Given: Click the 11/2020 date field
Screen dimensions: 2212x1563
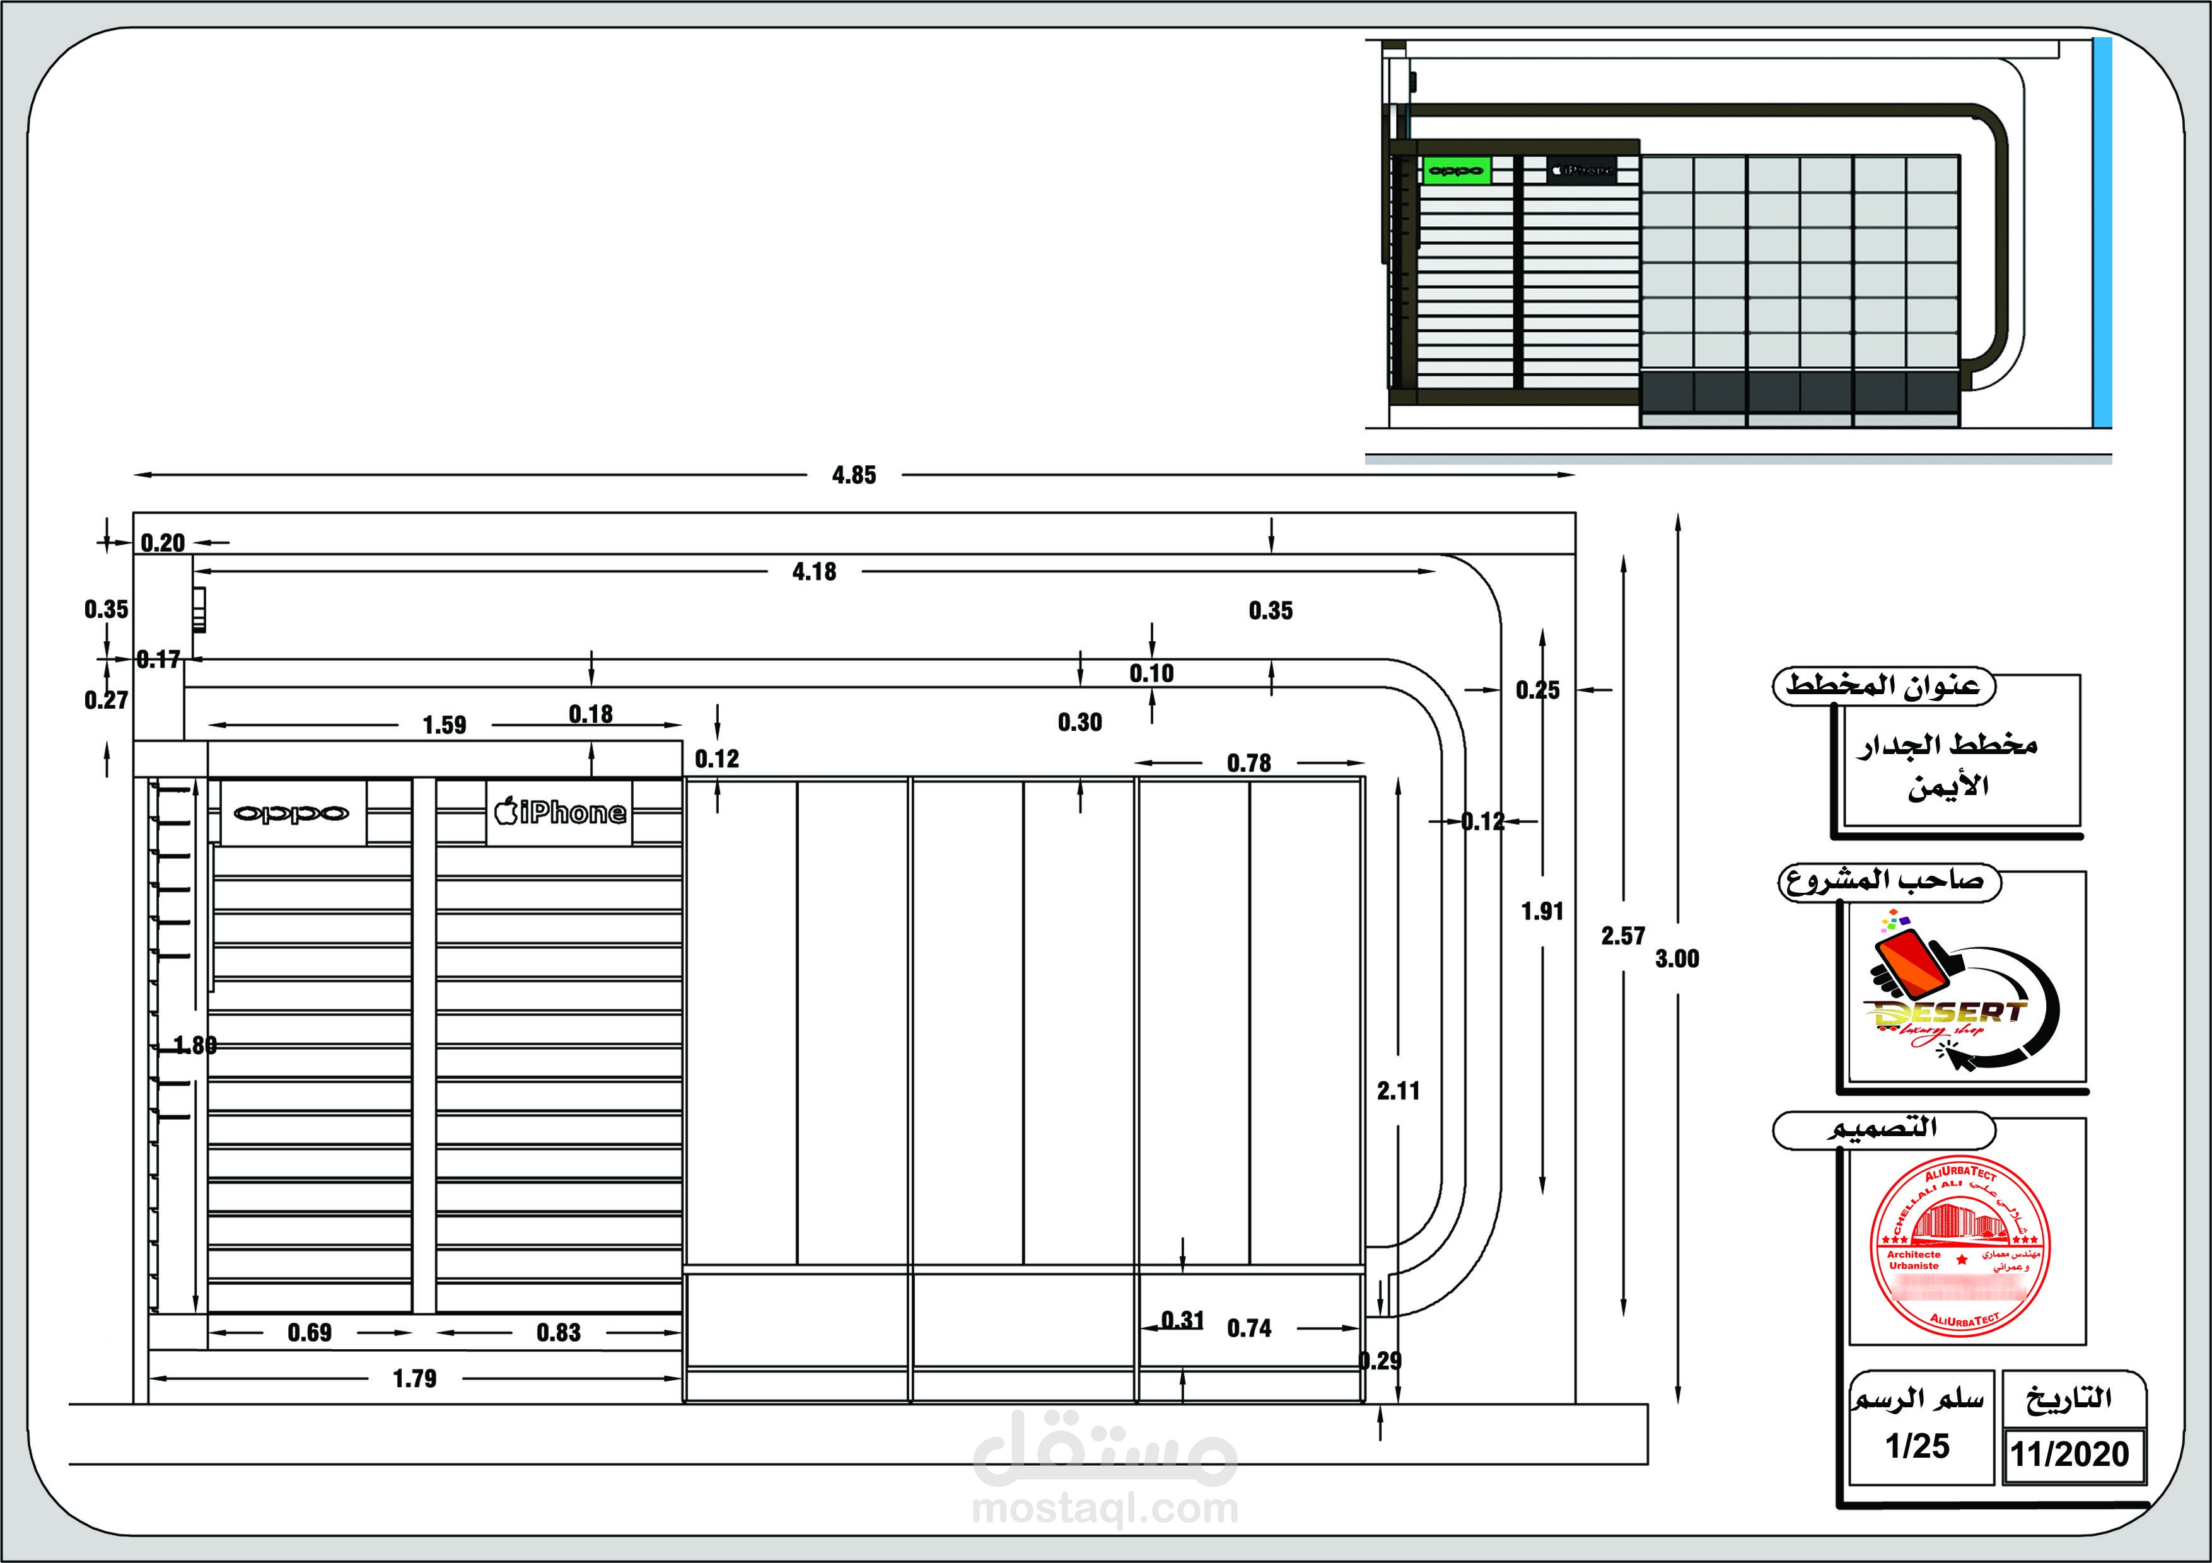Looking at the screenshot, I should pyautogui.click(x=2069, y=1454).
